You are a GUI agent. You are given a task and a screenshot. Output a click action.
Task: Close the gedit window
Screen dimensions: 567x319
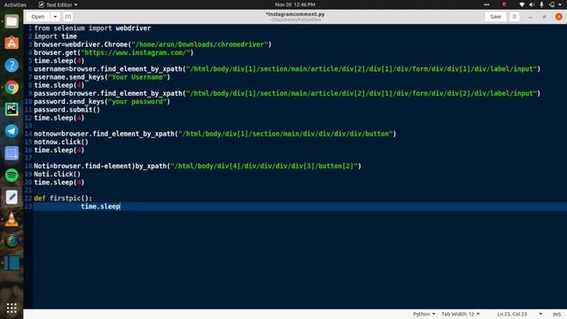point(559,17)
